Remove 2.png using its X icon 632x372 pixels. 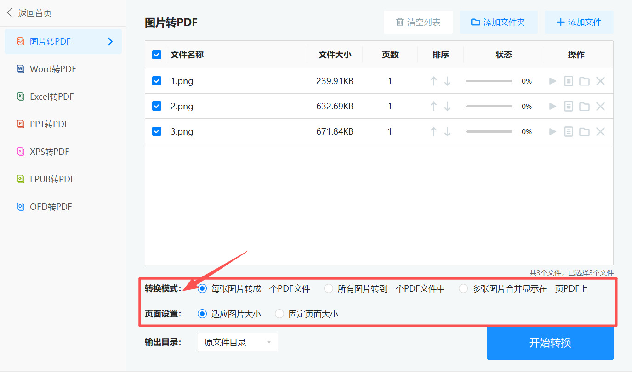pyautogui.click(x=601, y=106)
